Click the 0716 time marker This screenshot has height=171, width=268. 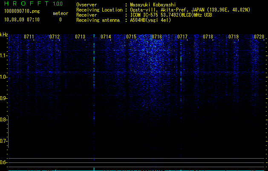click(x=157, y=37)
